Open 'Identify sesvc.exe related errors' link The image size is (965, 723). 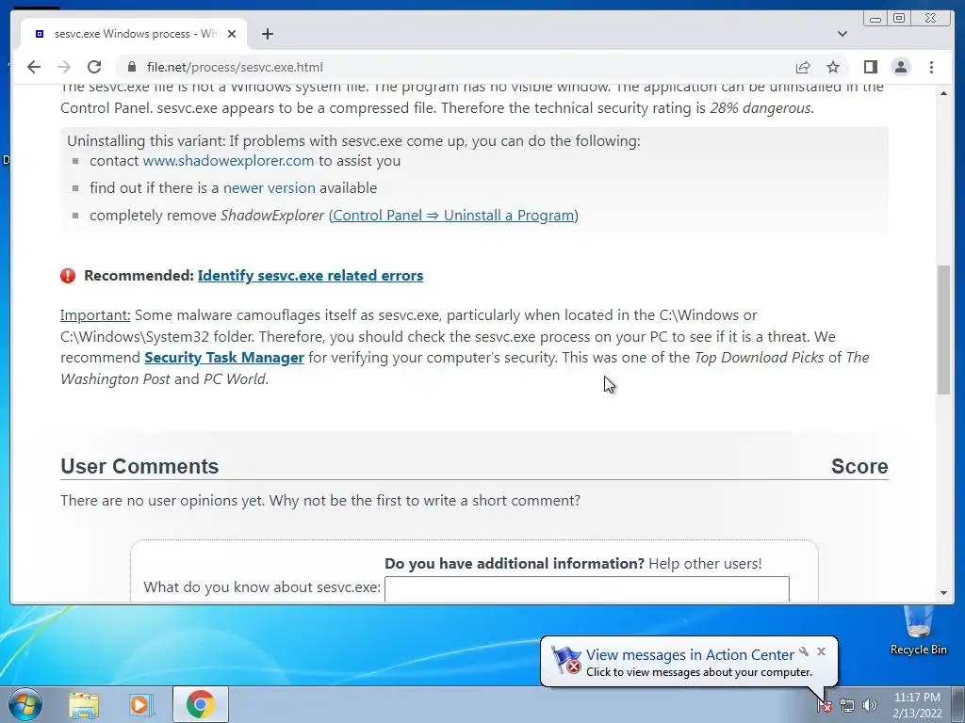click(310, 276)
